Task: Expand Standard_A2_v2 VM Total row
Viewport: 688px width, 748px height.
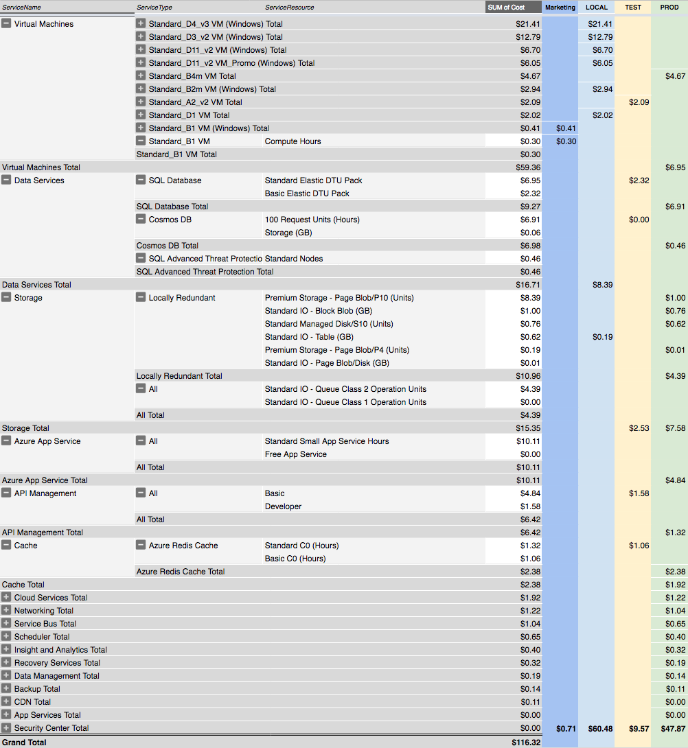Action: [140, 102]
